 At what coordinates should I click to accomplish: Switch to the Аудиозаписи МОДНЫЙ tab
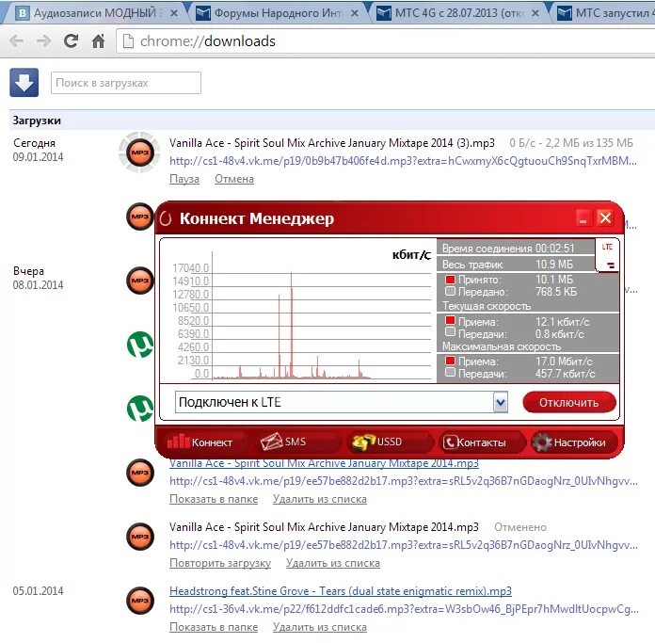[x=95, y=13]
